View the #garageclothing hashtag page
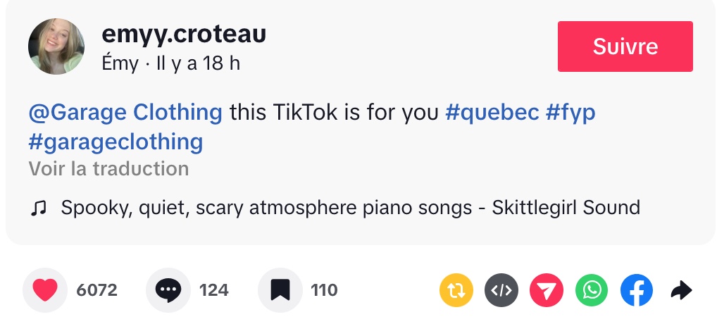The image size is (717, 324). point(116,142)
